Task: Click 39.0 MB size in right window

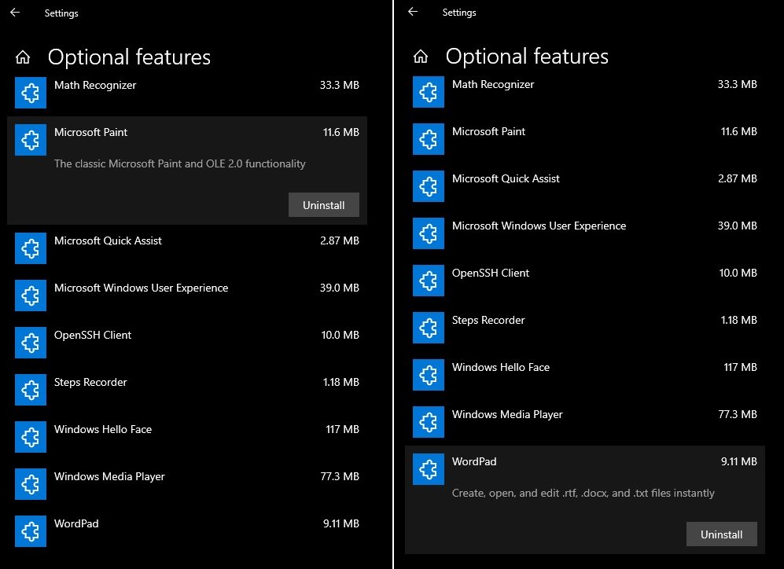Action: pyautogui.click(x=737, y=226)
